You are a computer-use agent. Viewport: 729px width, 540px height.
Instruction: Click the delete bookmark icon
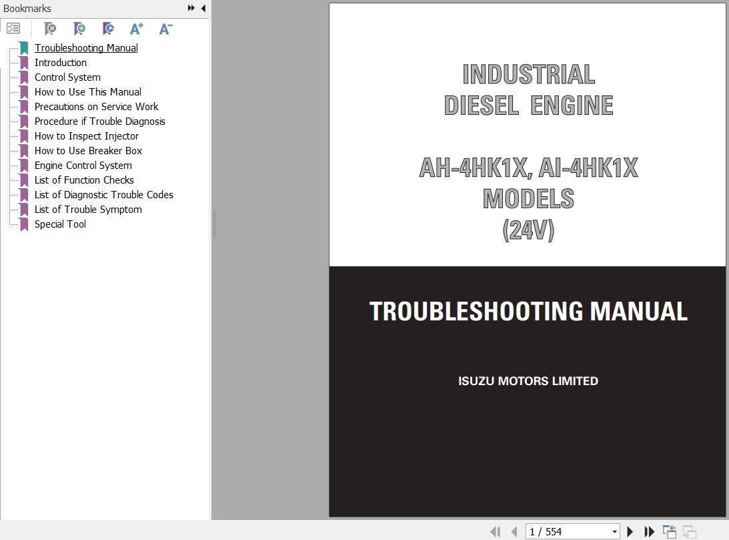point(50,29)
